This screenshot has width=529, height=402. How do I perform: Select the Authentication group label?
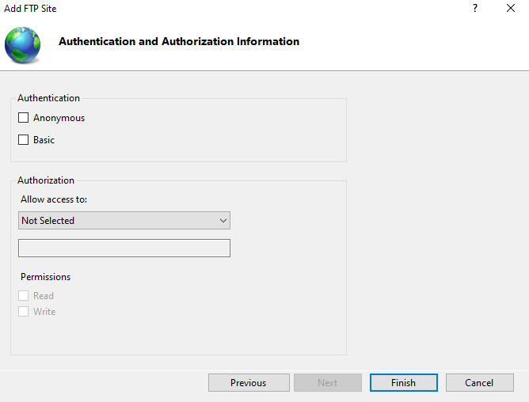click(x=48, y=98)
